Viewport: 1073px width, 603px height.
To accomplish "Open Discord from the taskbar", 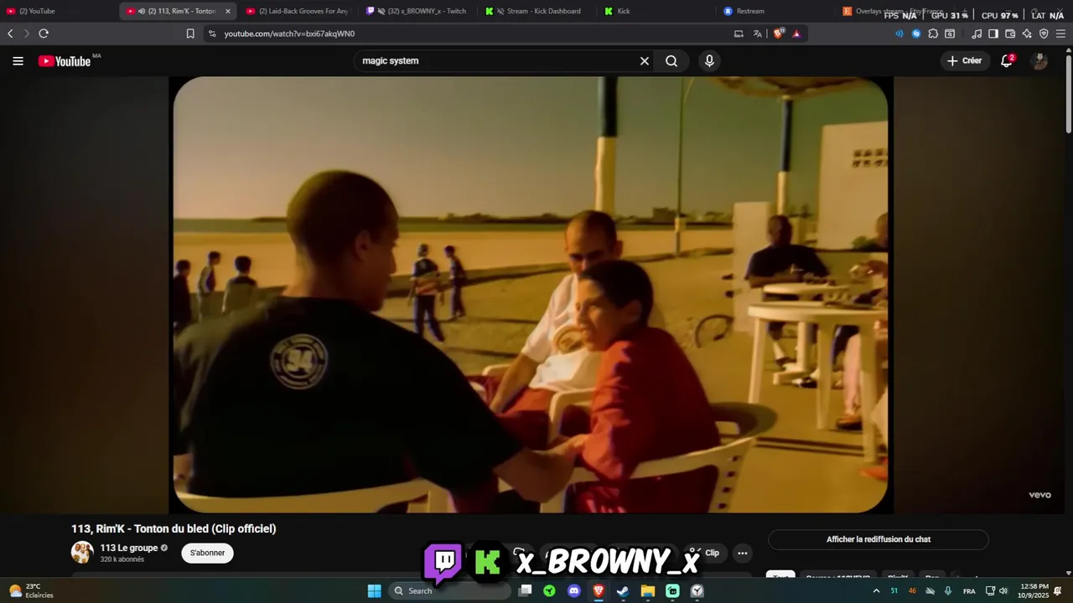I will [x=573, y=590].
